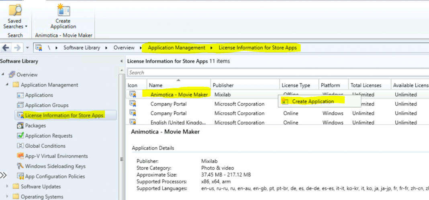Select Software Updates folder
The height and width of the screenshot is (200, 429).
(41, 187)
